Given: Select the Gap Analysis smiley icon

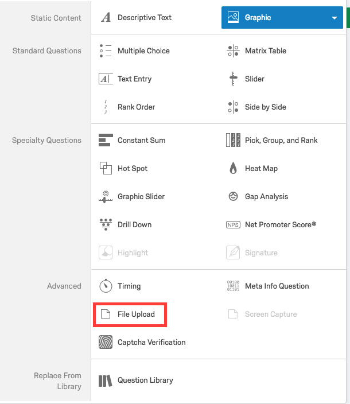Looking at the screenshot, I should 234,196.
